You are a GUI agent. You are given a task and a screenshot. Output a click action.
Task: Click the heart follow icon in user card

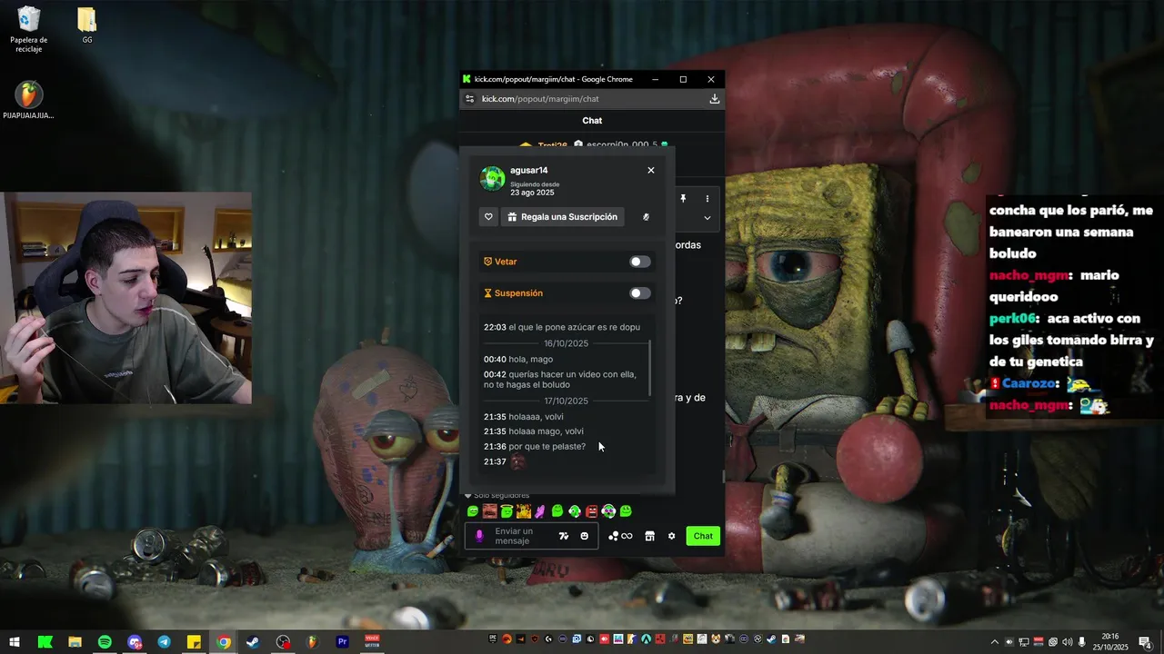click(x=488, y=217)
